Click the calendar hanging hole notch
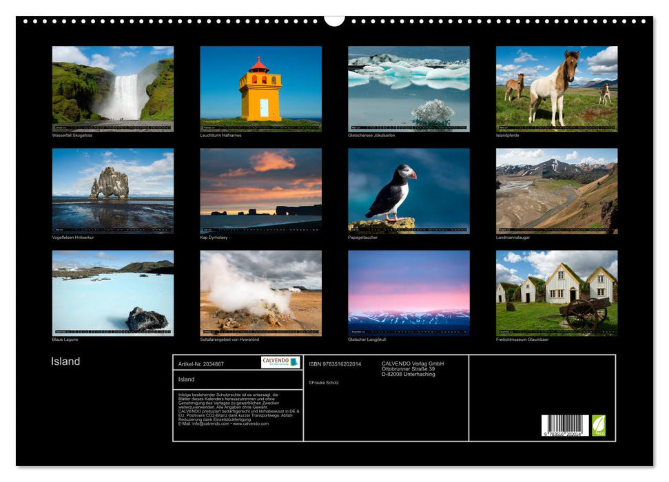Viewport: 669px width, 482px height. [334, 19]
